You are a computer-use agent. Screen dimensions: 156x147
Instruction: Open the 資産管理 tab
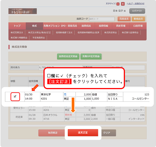coord(121,26)
